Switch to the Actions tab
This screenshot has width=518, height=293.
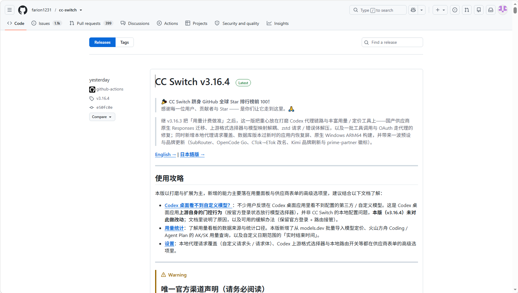167,23
